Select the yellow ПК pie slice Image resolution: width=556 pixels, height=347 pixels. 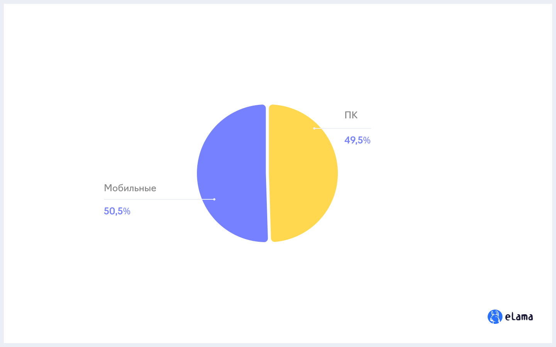[303, 173]
